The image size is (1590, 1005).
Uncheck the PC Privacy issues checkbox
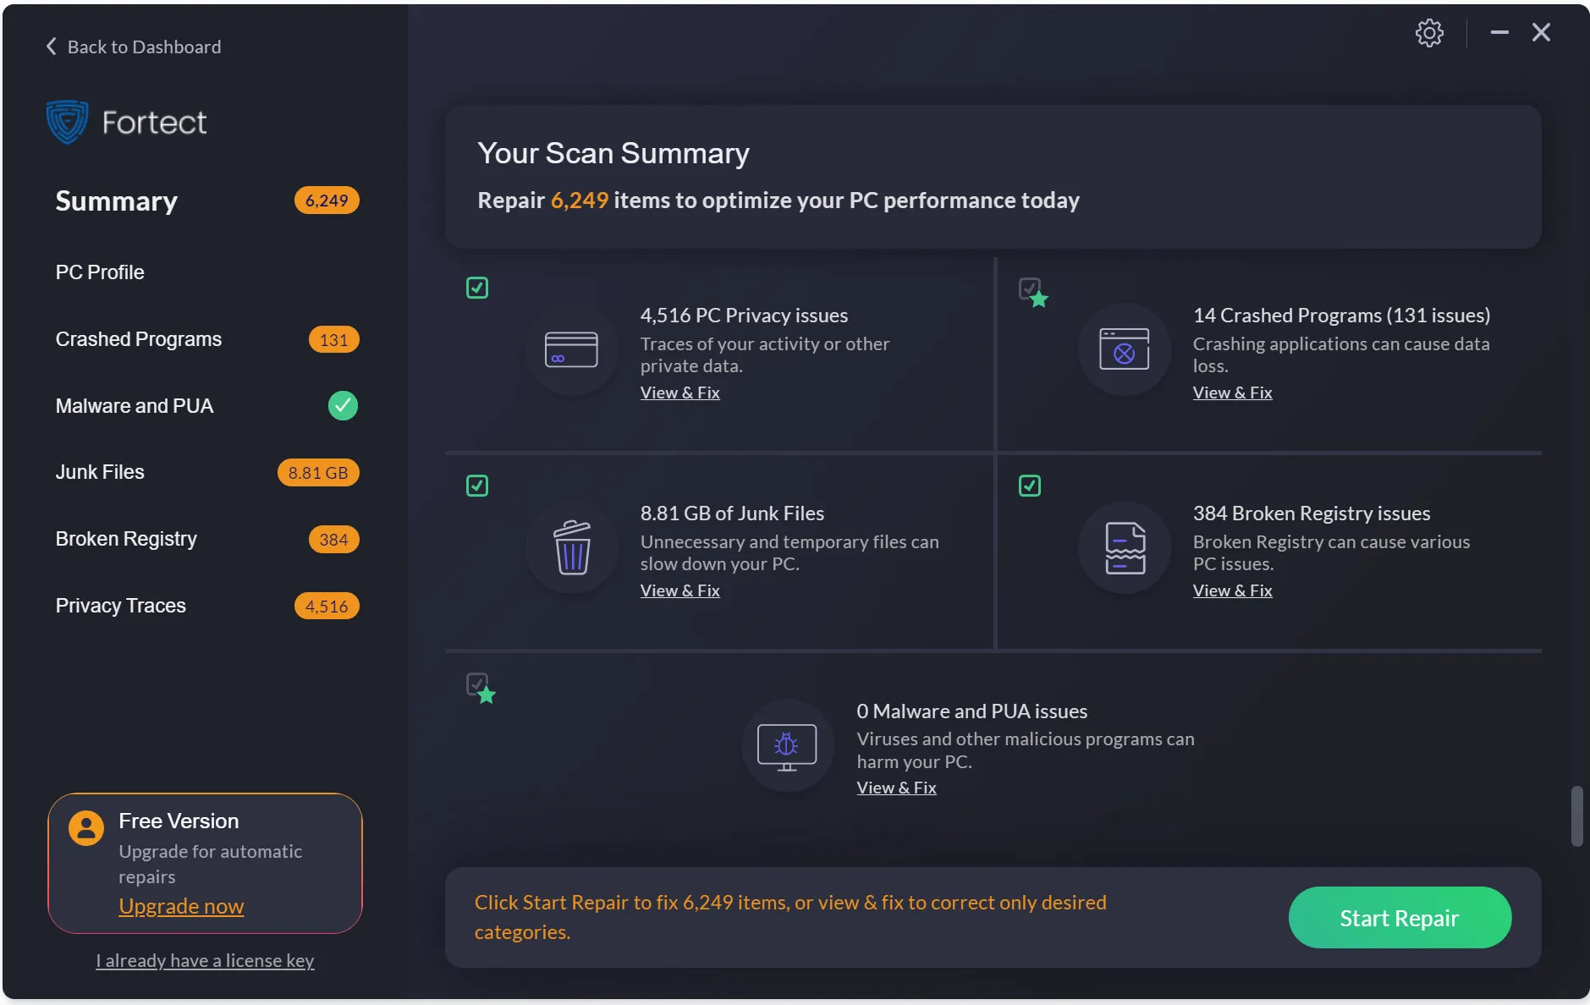pos(477,288)
